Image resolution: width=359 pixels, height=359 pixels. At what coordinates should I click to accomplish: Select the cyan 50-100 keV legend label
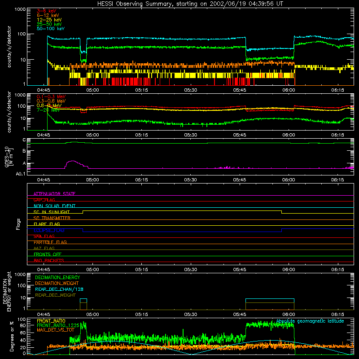(x=50, y=29)
